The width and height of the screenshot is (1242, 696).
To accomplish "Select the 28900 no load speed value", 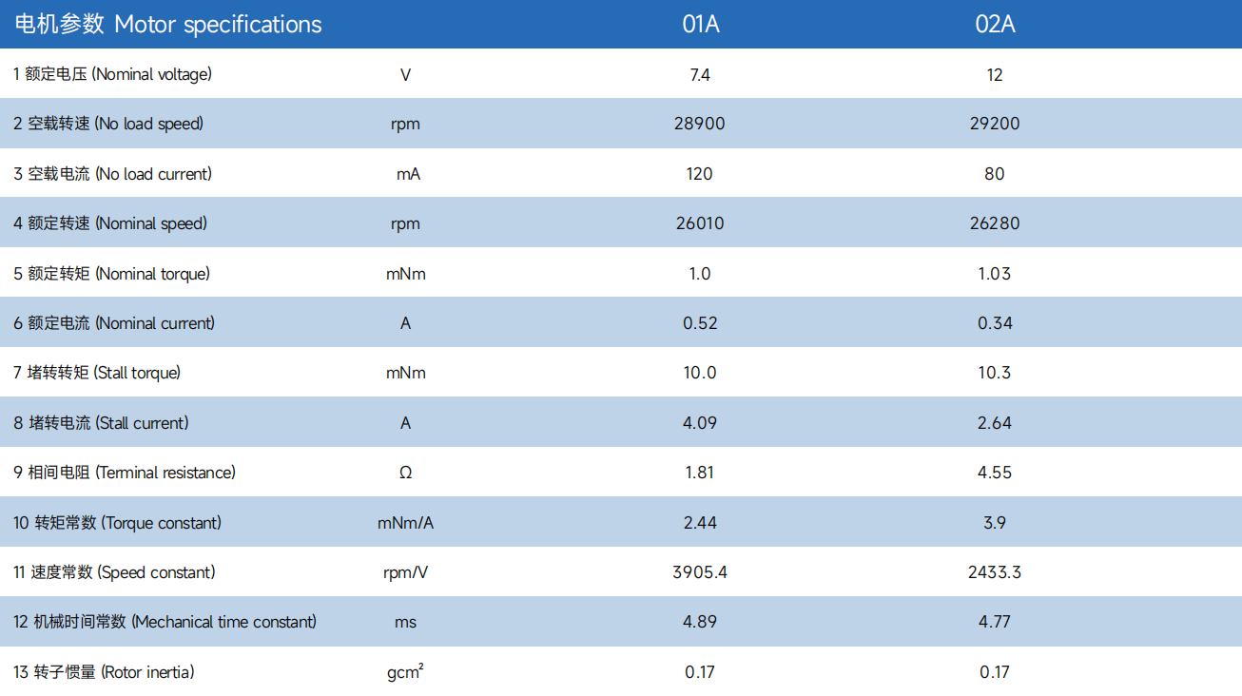I will (x=700, y=124).
